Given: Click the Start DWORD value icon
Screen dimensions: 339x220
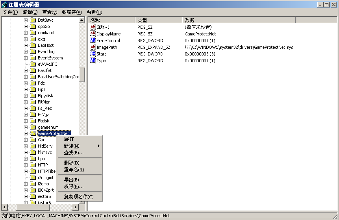Looking at the screenshot, I should coord(93,54).
